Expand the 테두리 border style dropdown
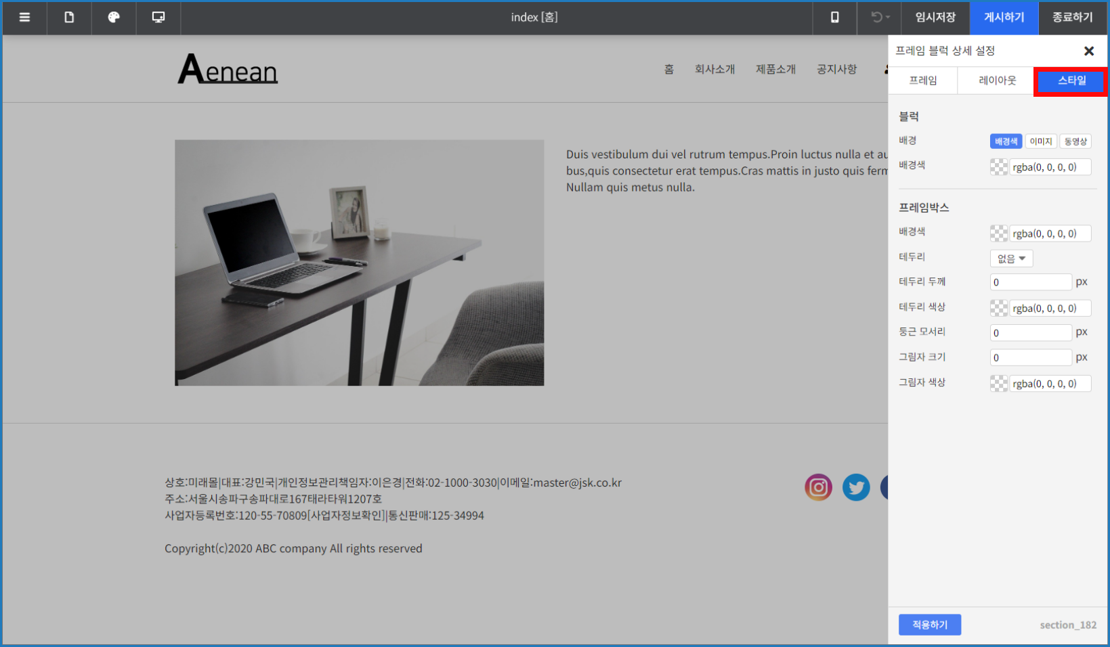Viewport: 1110px width, 647px height. (x=1011, y=259)
